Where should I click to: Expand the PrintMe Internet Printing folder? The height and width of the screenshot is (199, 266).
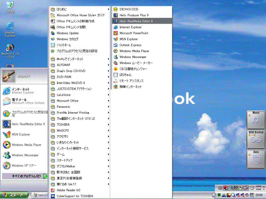point(80,113)
